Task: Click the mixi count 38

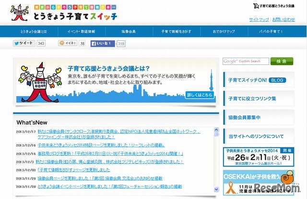Action: click(83, 43)
